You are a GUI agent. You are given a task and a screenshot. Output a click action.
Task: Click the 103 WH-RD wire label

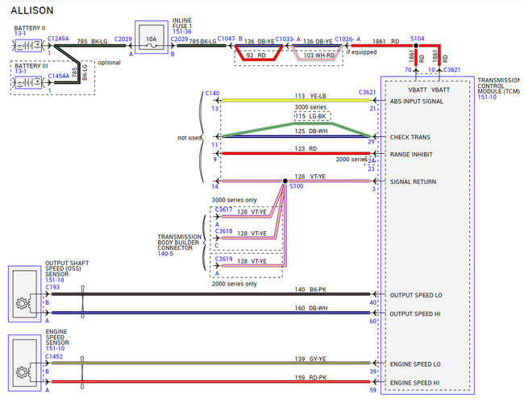click(x=318, y=55)
